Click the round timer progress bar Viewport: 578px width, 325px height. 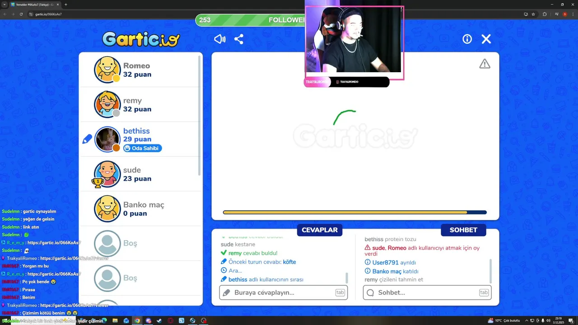point(355,212)
